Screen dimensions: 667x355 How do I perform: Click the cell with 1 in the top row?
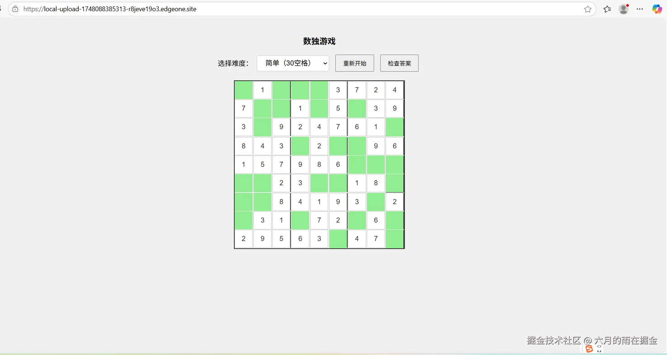tap(262, 90)
